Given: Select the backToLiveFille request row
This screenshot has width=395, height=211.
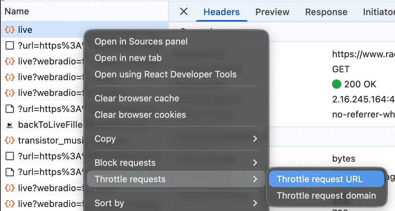Looking at the screenshot, I should point(42,125).
